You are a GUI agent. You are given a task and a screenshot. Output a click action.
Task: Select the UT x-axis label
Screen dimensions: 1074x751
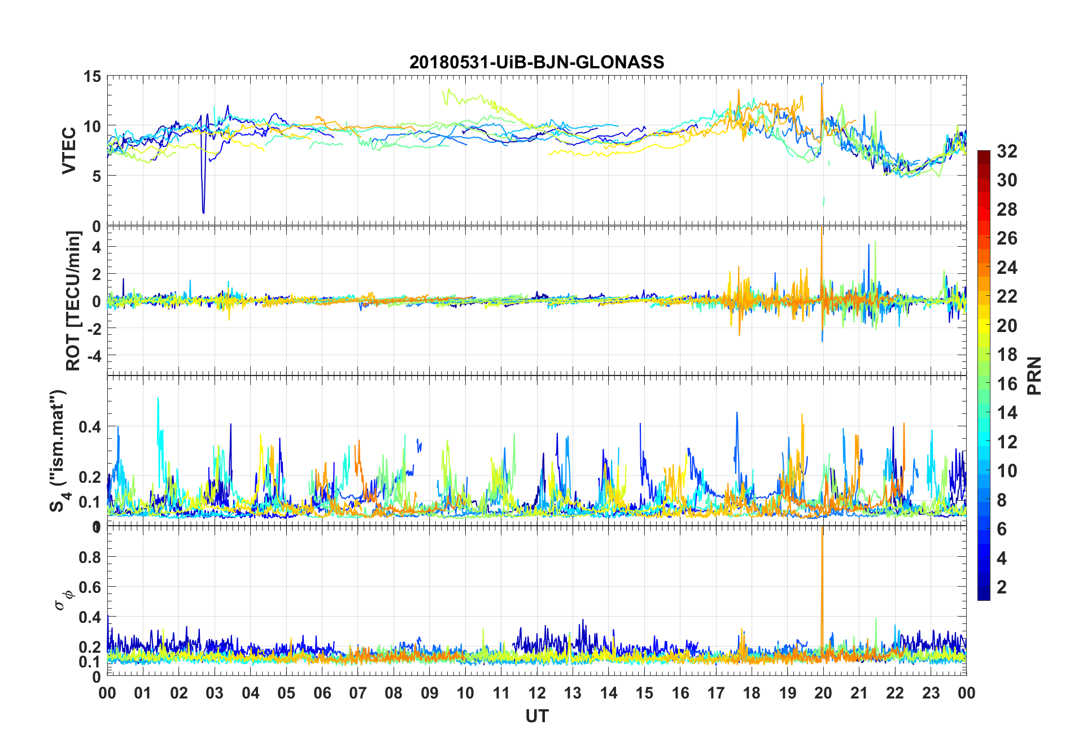(x=536, y=717)
